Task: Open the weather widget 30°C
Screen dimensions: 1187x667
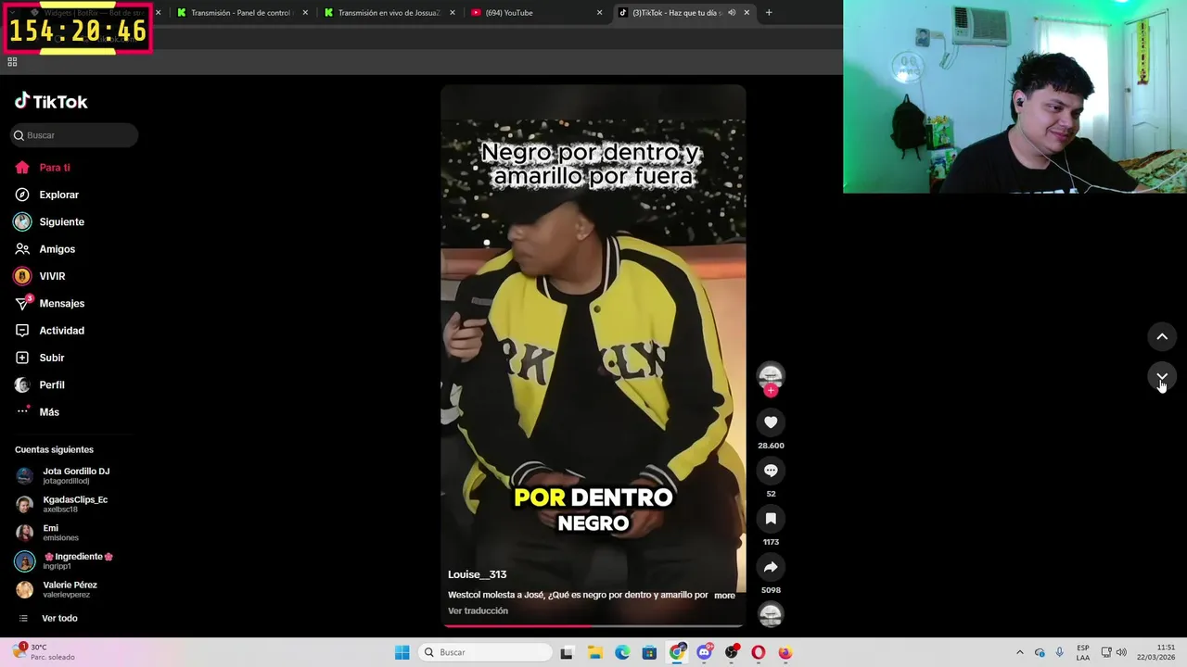Action: [44, 652]
